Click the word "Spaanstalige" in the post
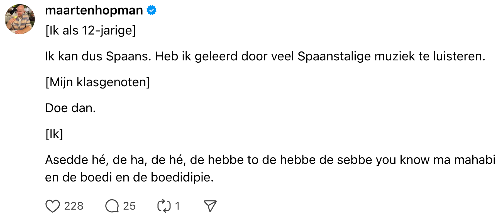Viewport: 503px width, 216px height. point(334,56)
